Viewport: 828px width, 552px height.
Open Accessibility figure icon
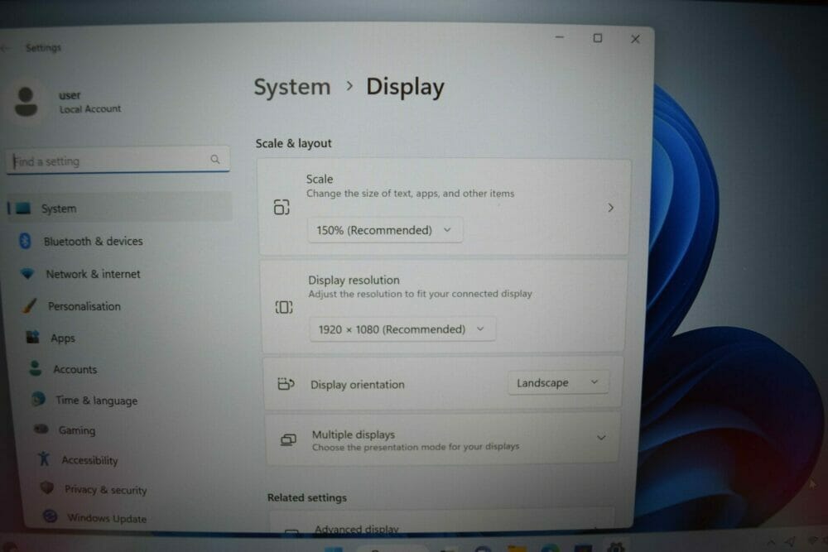[44, 458]
